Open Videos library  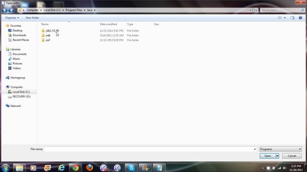click(x=17, y=68)
